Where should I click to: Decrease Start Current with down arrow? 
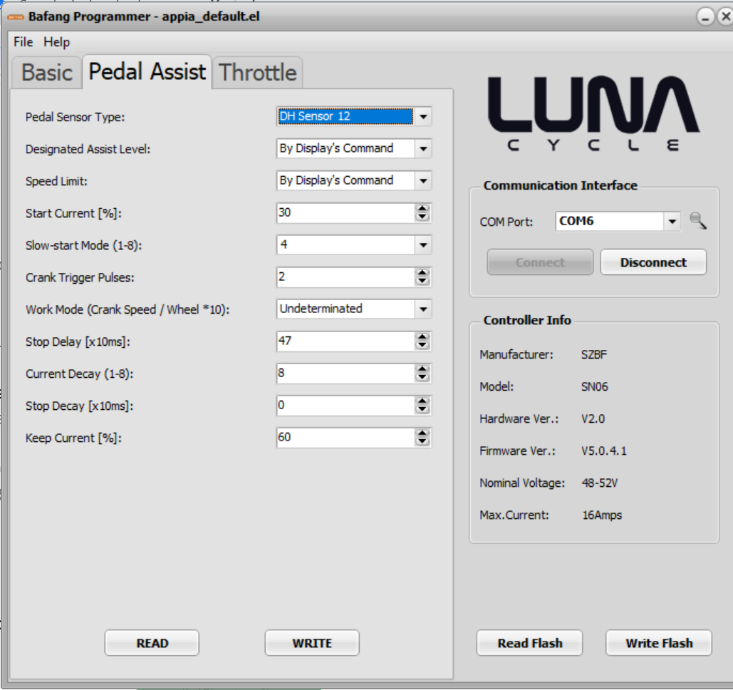(422, 217)
